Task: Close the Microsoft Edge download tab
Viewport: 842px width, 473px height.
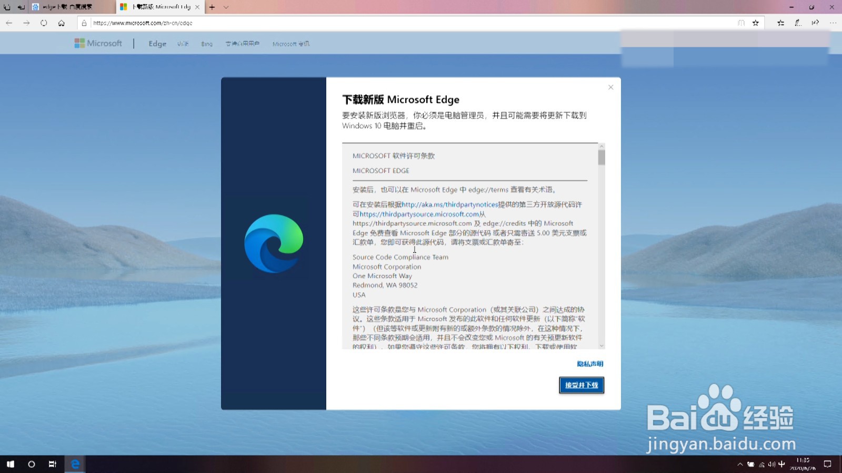Action: coord(197,7)
